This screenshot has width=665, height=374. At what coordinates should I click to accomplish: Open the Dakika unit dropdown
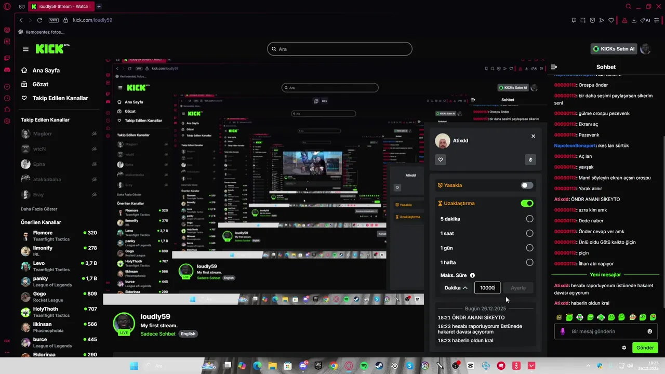[x=456, y=288]
